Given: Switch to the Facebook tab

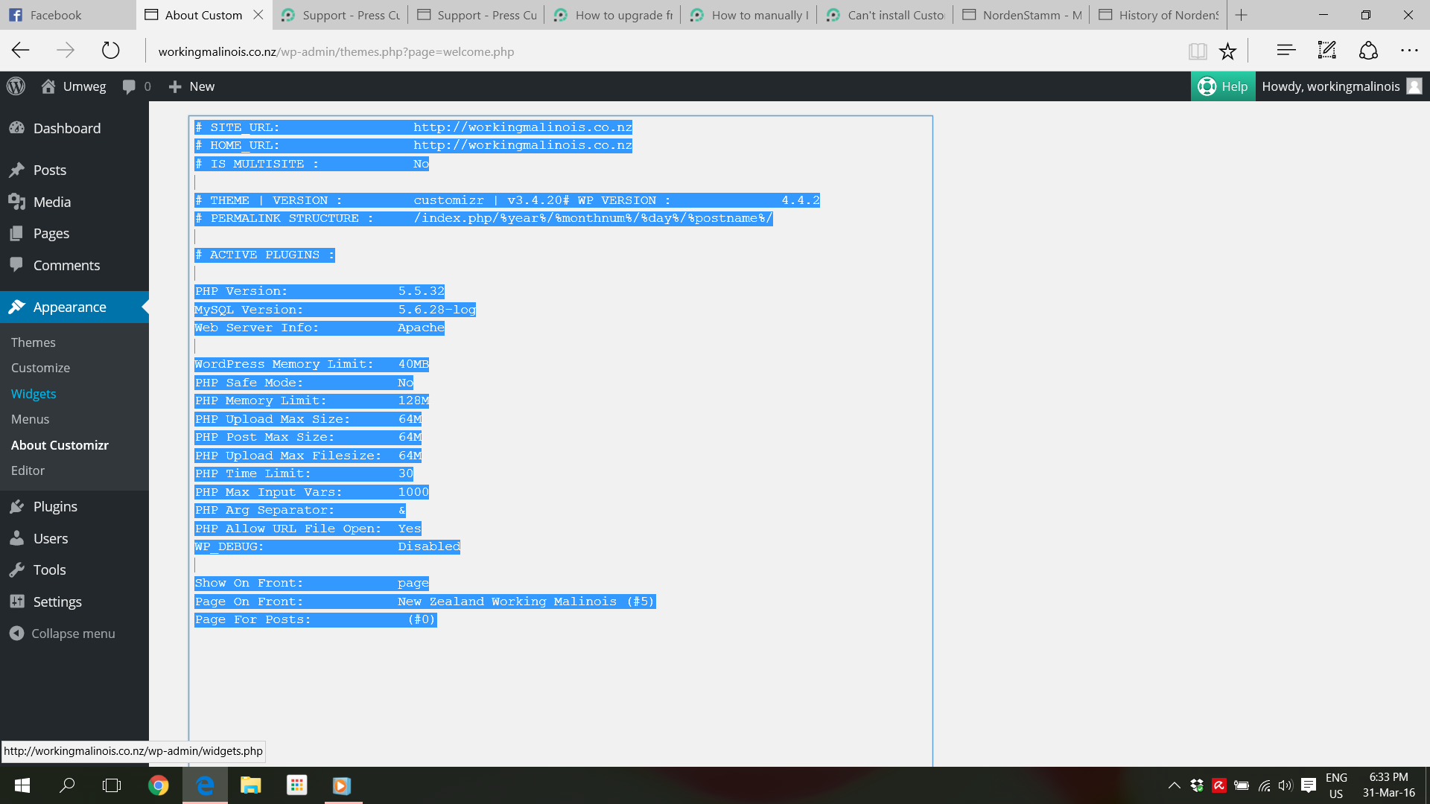Looking at the screenshot, I should (x=56, y=15).
